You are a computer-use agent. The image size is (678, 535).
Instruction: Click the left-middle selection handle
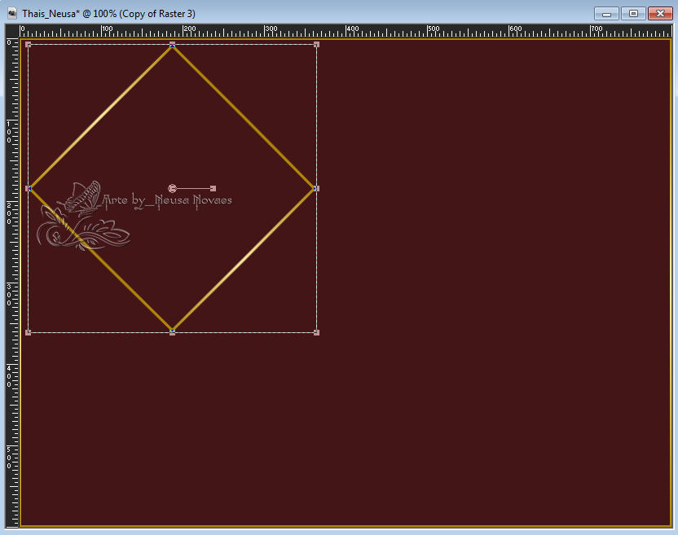(x=28, y=188)
